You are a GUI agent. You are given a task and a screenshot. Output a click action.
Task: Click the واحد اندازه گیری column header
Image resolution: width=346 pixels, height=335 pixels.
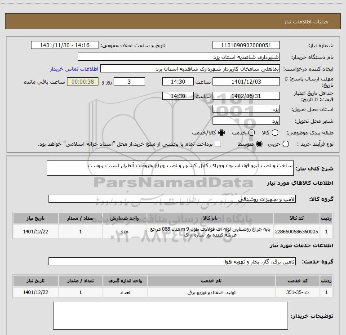[x=125, y=281]
